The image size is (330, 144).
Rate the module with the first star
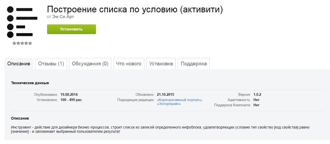pyautogui.click(x=14, y=43)
